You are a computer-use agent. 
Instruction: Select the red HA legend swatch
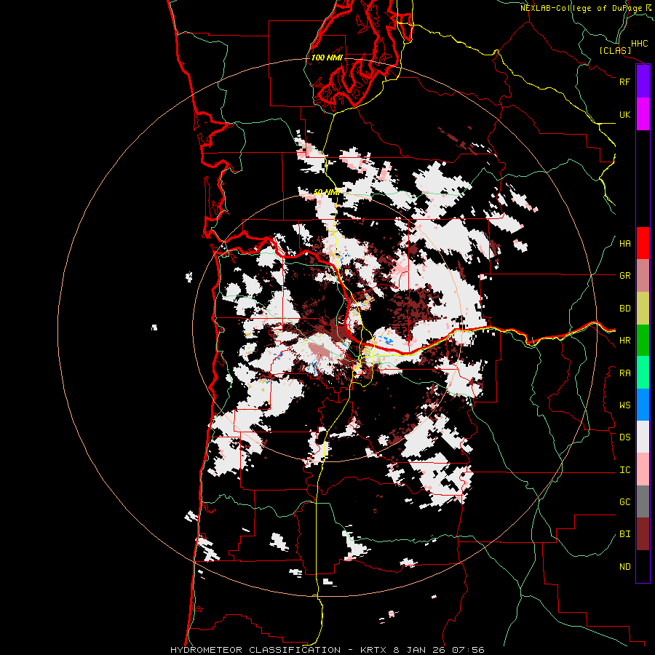pos(643,243)
